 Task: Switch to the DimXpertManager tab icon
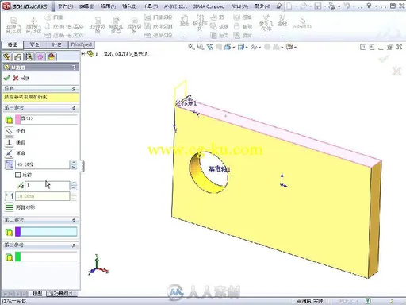[x=40, y=56]
